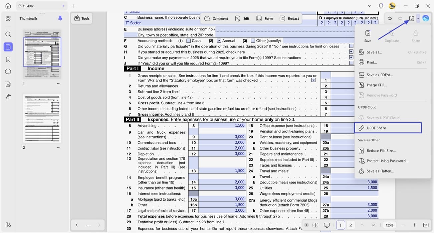Jump to page 2 in page navigator

tap(351, 225)
